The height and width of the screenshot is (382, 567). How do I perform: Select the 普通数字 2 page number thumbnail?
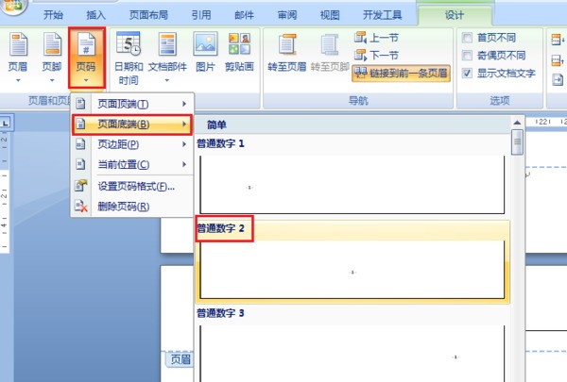(x=352, y=270)
